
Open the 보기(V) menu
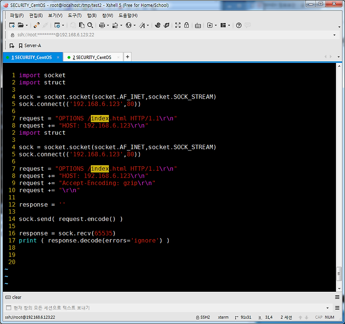pyautogui.click(x=55, y=15)
